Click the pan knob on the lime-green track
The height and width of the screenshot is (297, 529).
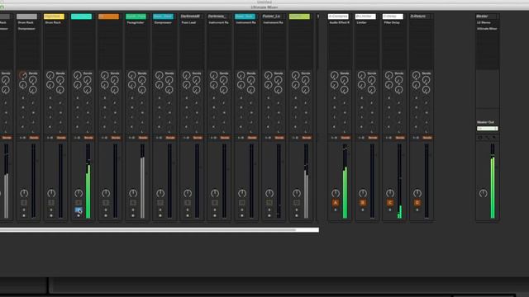click(297, 193)
